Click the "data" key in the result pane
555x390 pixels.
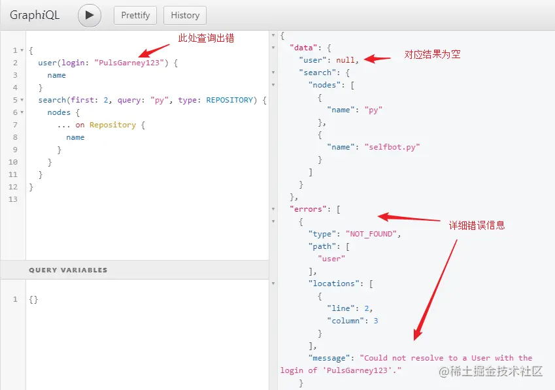coord(303,48)
